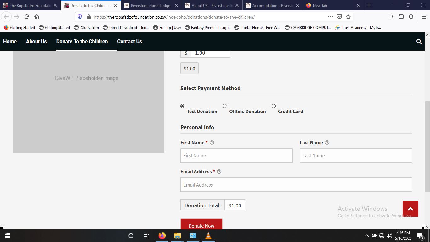This screenshot has height=242, width=430.
Task: Show hidden system tray icons
Action: pos(366,236)
